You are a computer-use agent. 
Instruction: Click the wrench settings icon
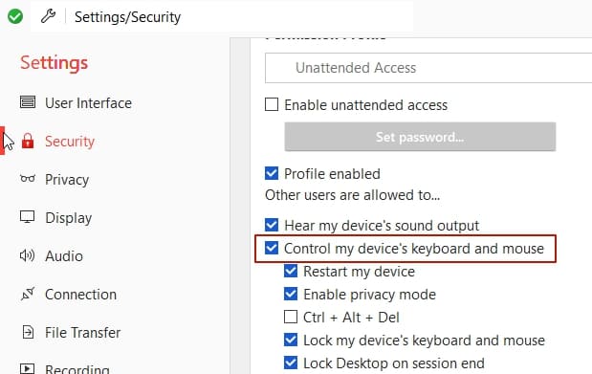(x=48, y=16)
